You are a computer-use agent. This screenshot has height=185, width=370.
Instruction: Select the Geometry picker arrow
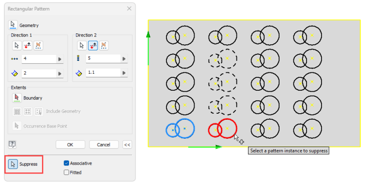[x=12, y=25]
